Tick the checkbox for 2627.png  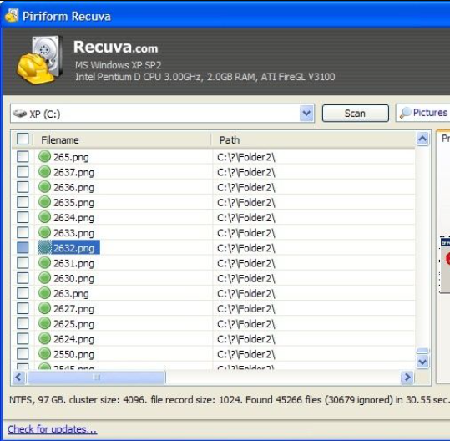[x=23, y=309]
